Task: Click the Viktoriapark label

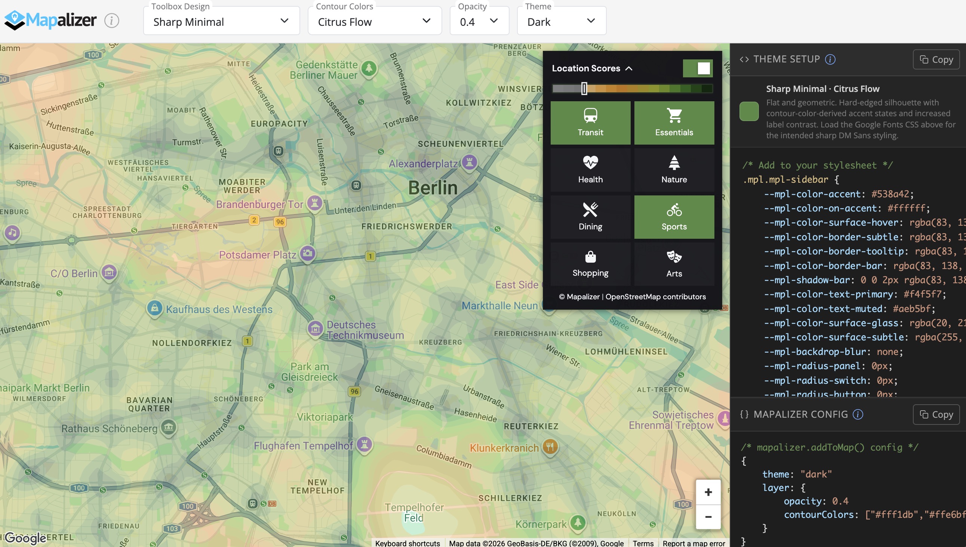Action: tap(325, 417)
